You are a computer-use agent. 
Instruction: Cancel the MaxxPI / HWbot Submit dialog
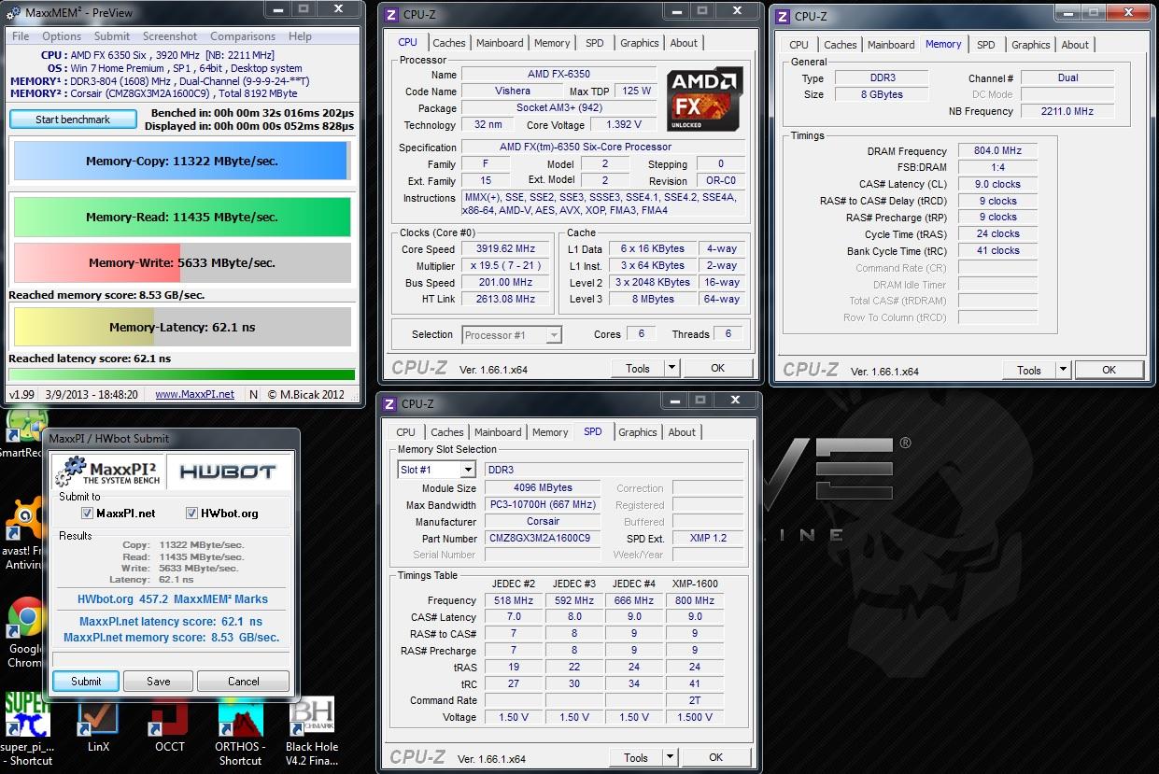tap(244, 682)
